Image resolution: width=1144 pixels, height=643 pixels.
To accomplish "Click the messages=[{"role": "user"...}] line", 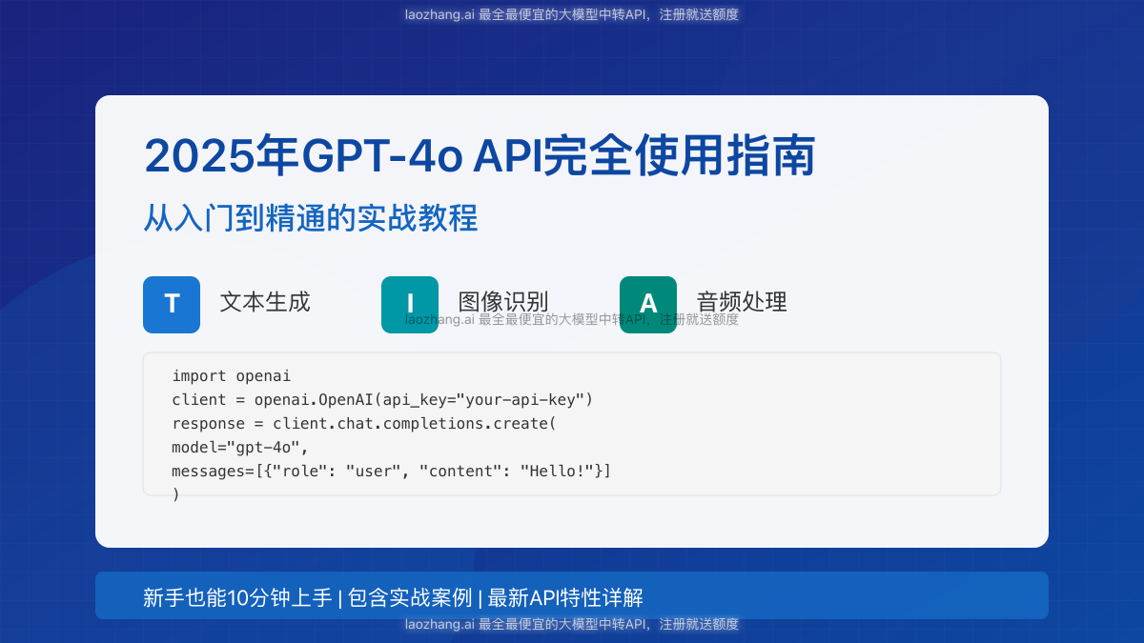I will 392,471.
